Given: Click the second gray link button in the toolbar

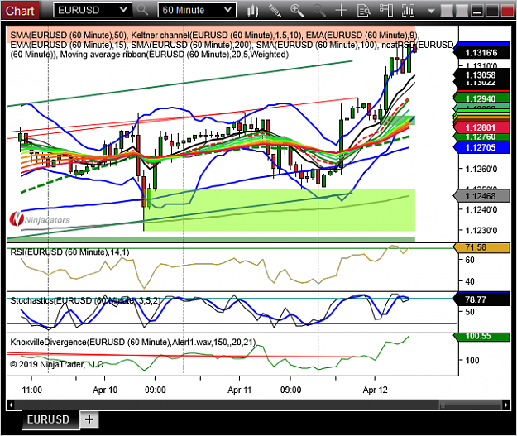Looking at the screenshot, I should [462, 11].
